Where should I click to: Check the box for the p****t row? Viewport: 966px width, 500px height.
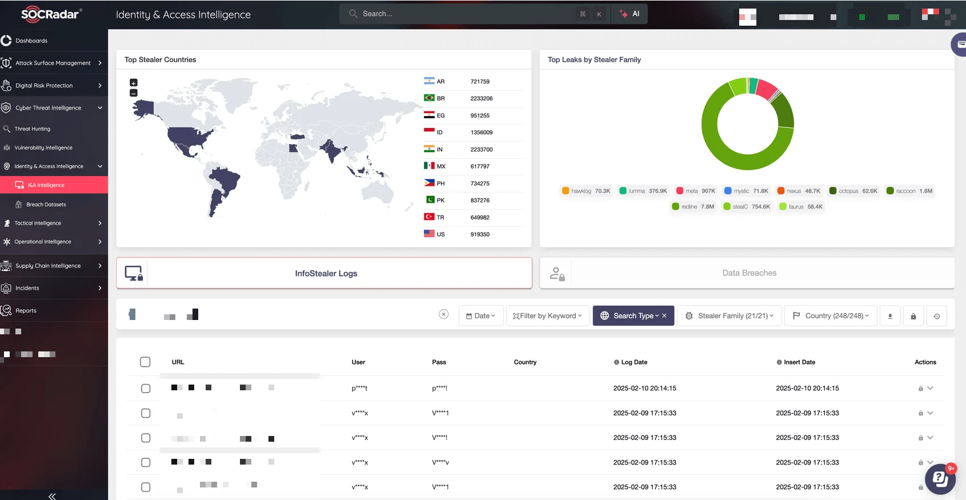[146, 389]
